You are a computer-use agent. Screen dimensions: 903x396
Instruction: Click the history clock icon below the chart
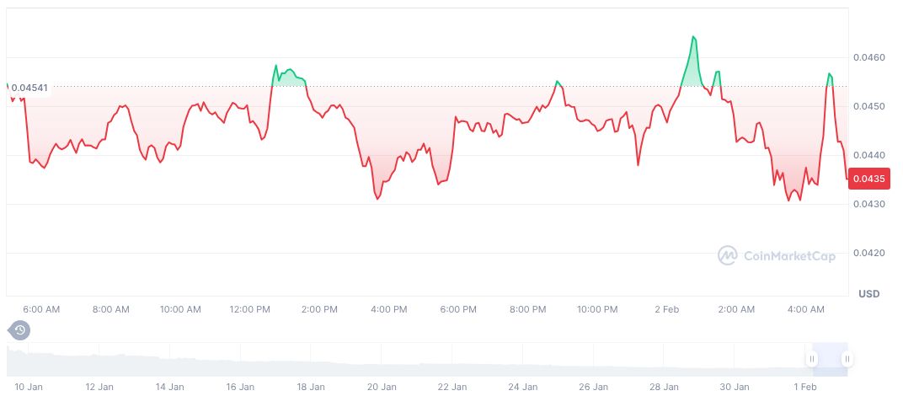coord(19,330)
